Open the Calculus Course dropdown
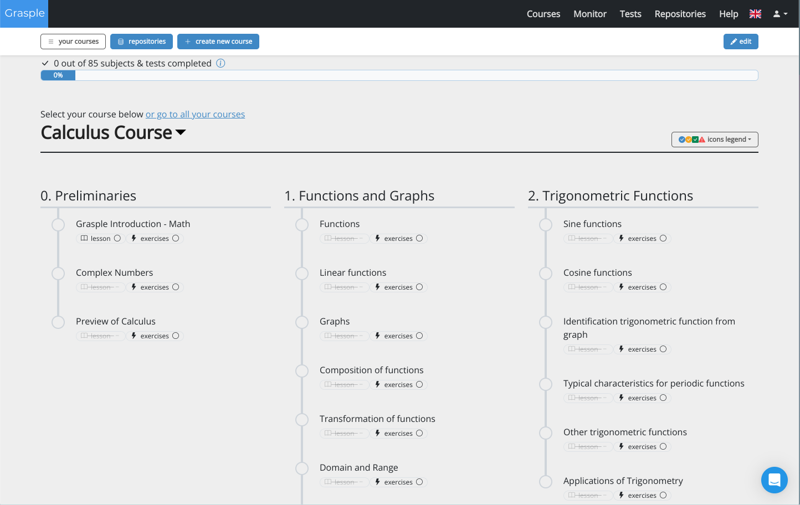800x505 pixels. [x=181, y=133]
